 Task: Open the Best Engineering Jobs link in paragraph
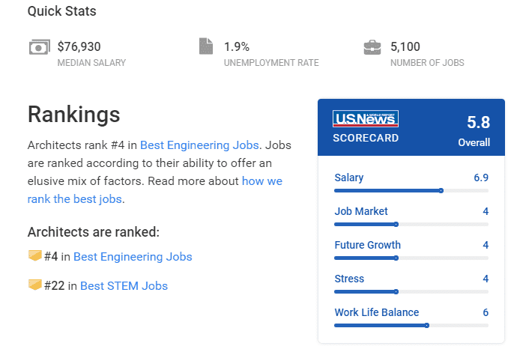pos(199,145)
